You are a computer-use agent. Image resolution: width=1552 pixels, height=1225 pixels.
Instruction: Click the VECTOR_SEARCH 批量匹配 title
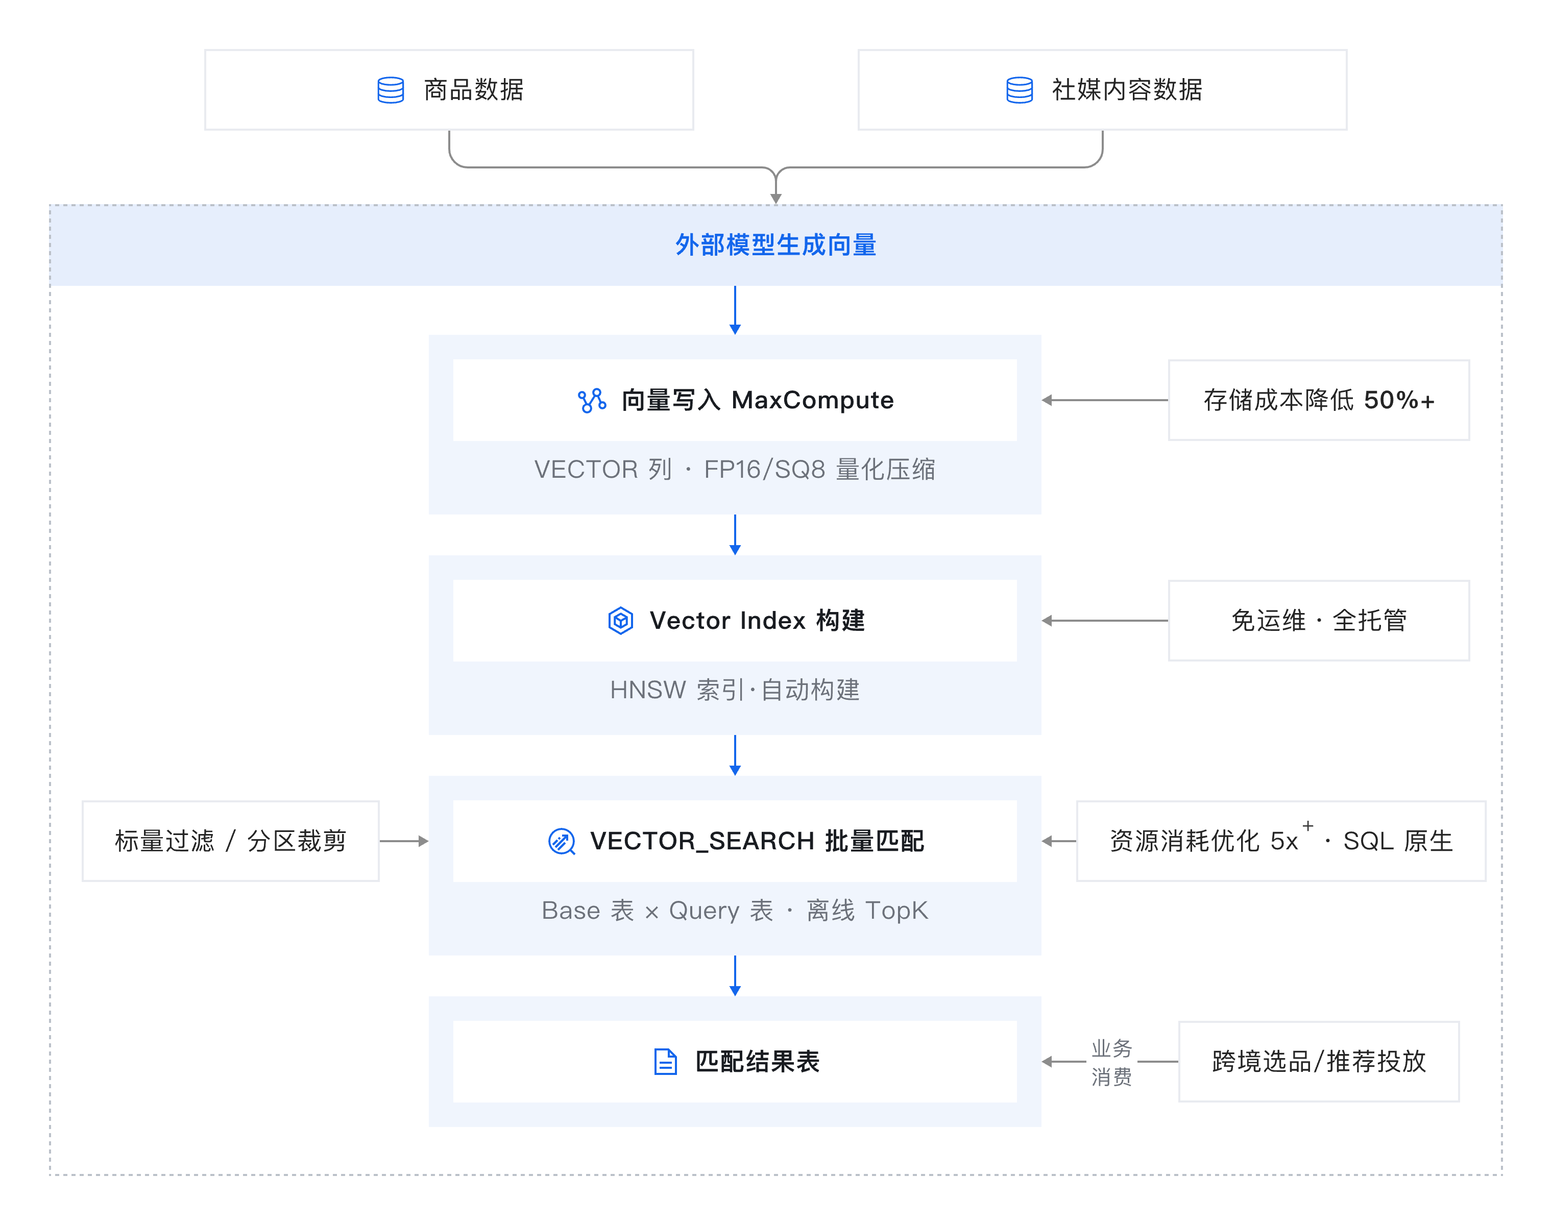point(757,841)
